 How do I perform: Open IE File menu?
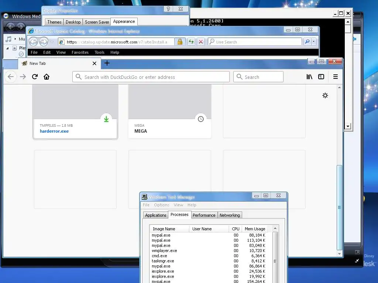(34, 52)
